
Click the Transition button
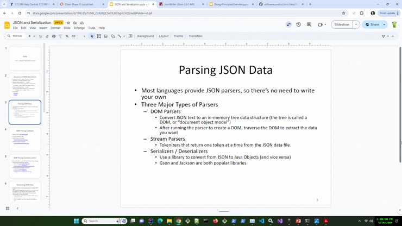(195, 36)
